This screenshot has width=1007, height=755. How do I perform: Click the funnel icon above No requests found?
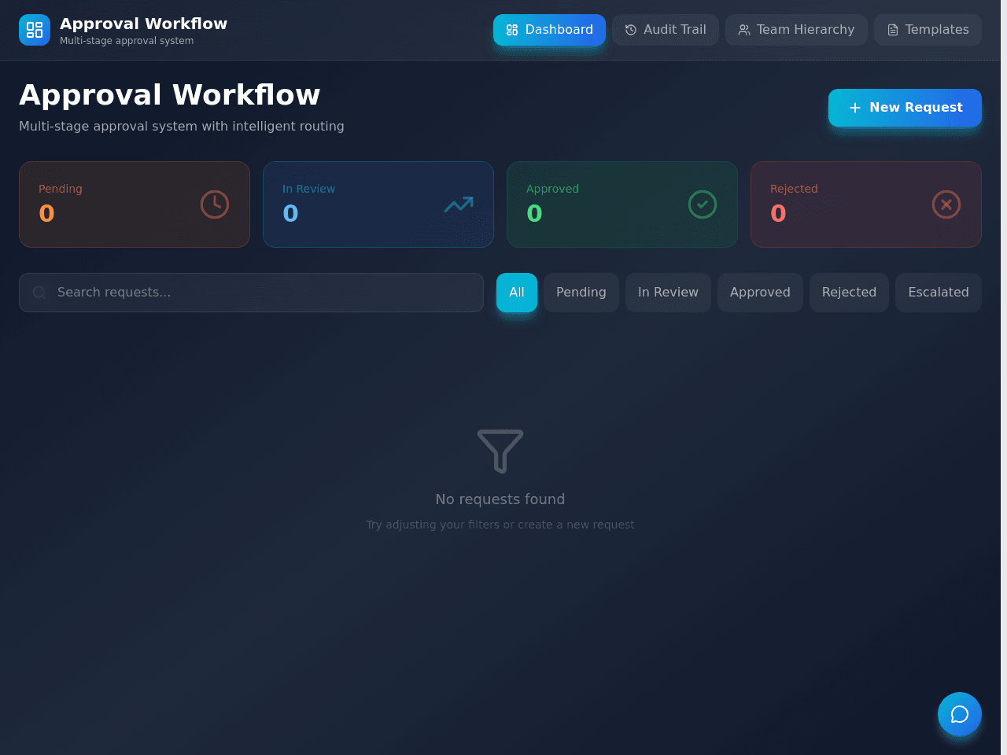[x=500, y=451]
